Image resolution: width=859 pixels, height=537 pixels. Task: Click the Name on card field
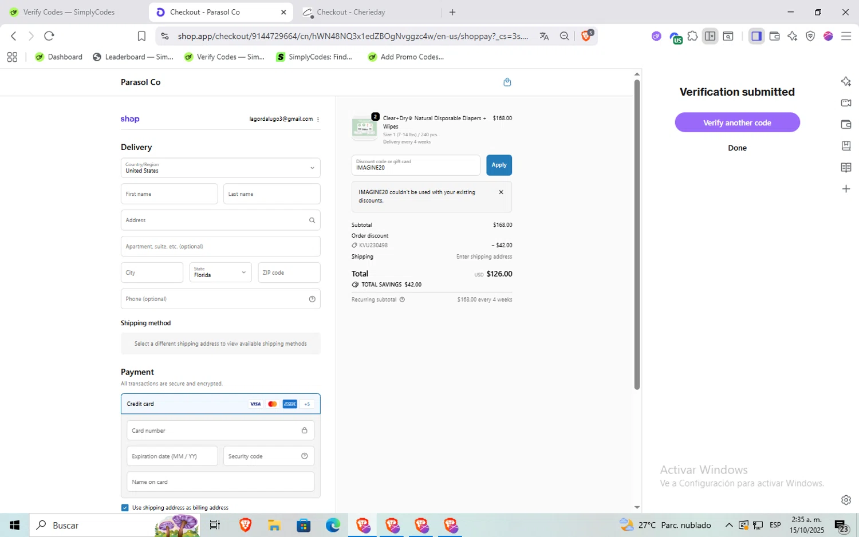click(x=220, y=482)
